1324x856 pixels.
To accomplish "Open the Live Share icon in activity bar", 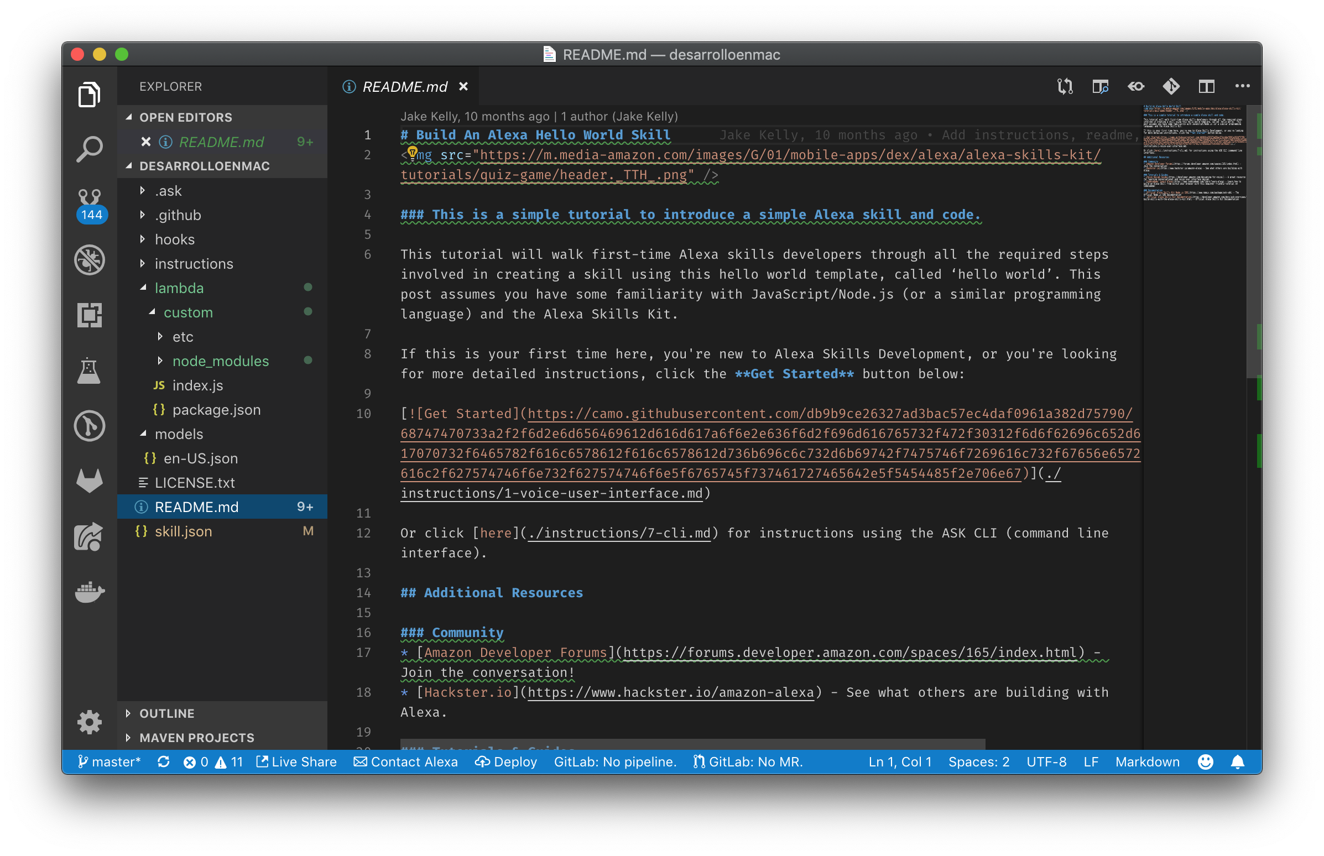I will 89,536.
